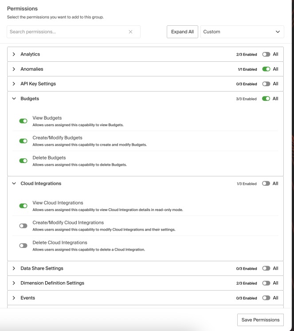Click the View Budgets permission label
Viewport: 294px width, 331px height.
click(47, 118)
